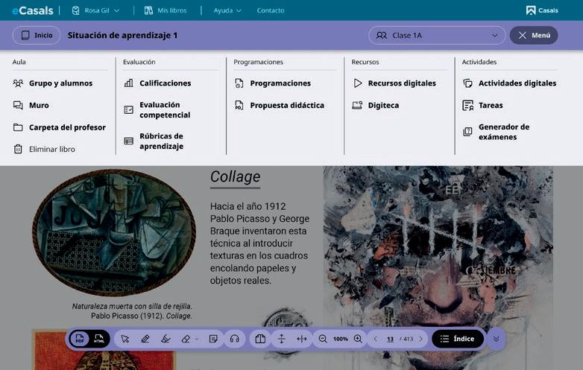
Task: Open the Rosa Gil user dropdown
Action: [x=96, y=10]
